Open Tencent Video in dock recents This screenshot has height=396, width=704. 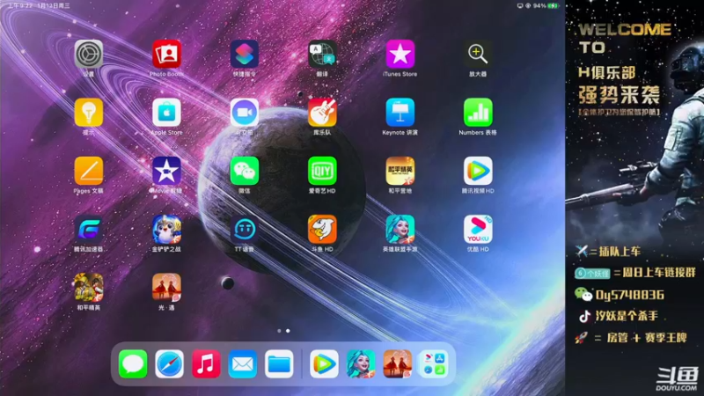[324, 363]
